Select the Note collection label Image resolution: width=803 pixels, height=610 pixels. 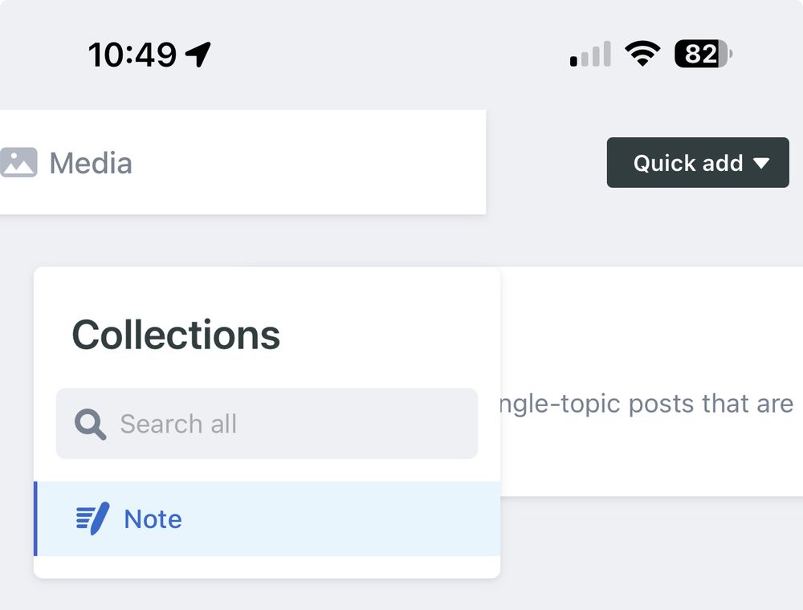click(153, 519)
